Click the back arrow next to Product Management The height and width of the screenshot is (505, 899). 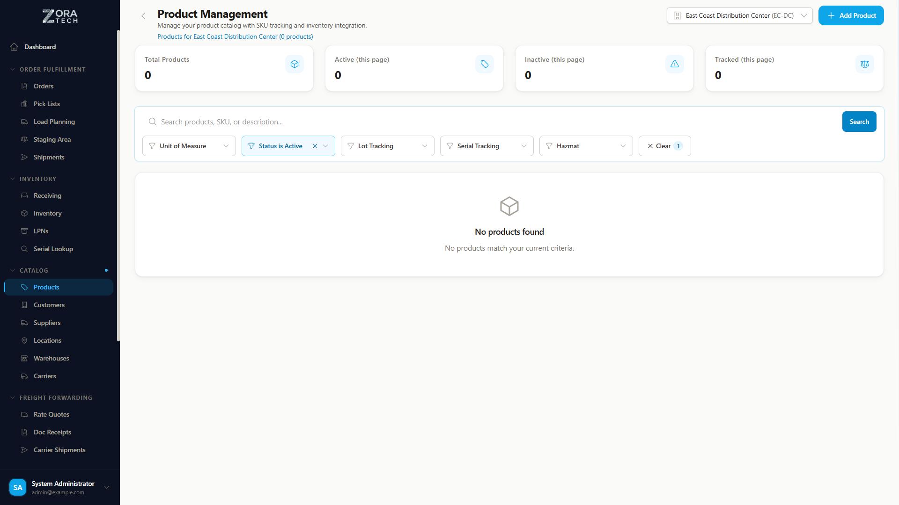[143, 16]
